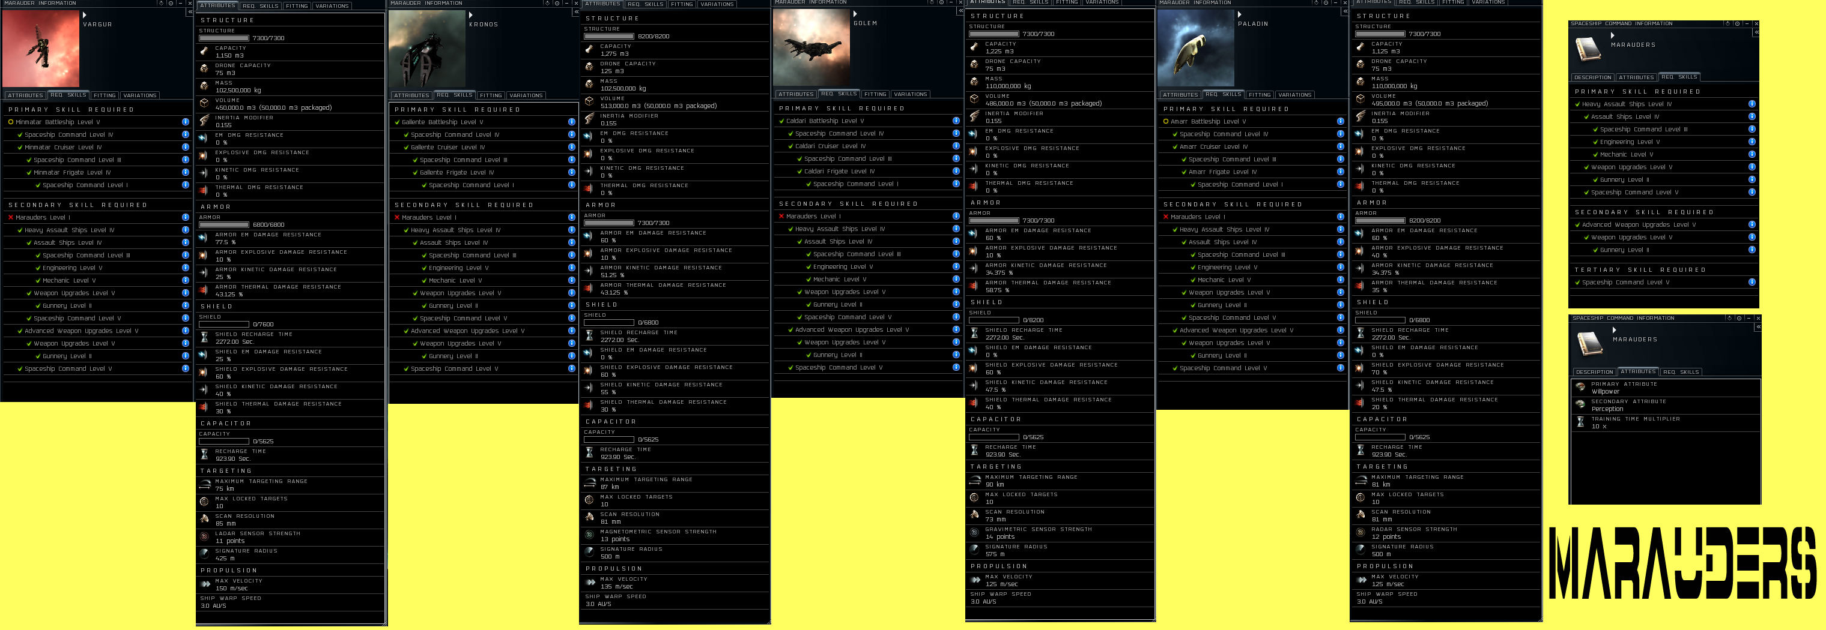Click the '14 points' sensor strength value
The width and height of the screenshot is (1826, 630).
click(x=1000, y=536)
